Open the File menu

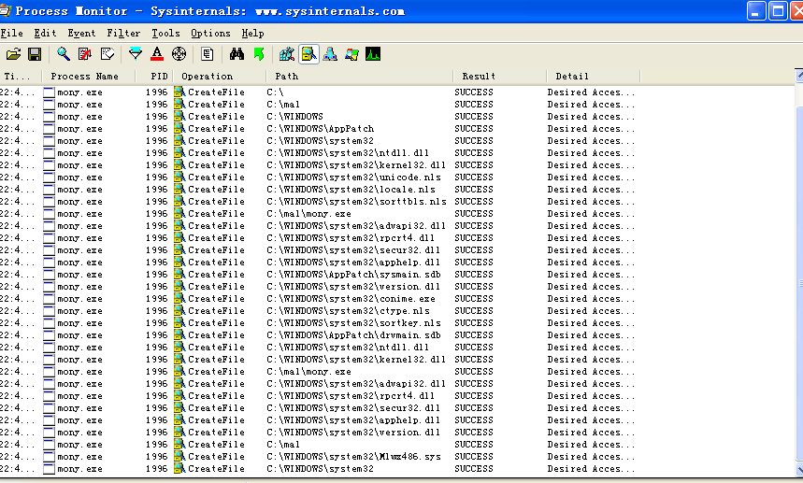(x=12, y=34)
